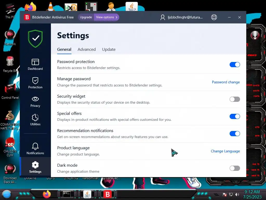
Task: Open the Java taskbar item
Action: 87,194
